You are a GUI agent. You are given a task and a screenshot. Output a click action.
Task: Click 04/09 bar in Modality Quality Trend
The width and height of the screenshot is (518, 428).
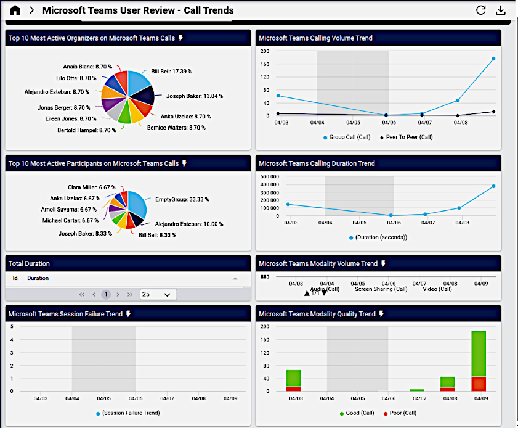click(x=479, y=361)
